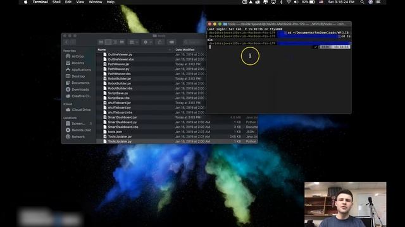
Task: Open Creative Cloud folder in sidebar
Action: click(x=81, y=96)
